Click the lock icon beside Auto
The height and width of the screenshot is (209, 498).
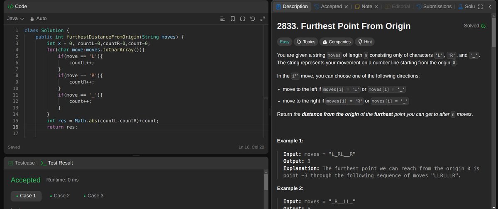(x=32, y=19)
